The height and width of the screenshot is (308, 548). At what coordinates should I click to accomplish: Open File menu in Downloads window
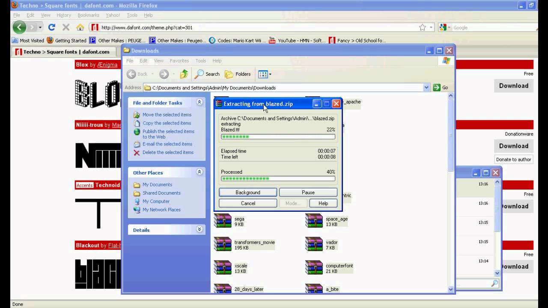130,61
